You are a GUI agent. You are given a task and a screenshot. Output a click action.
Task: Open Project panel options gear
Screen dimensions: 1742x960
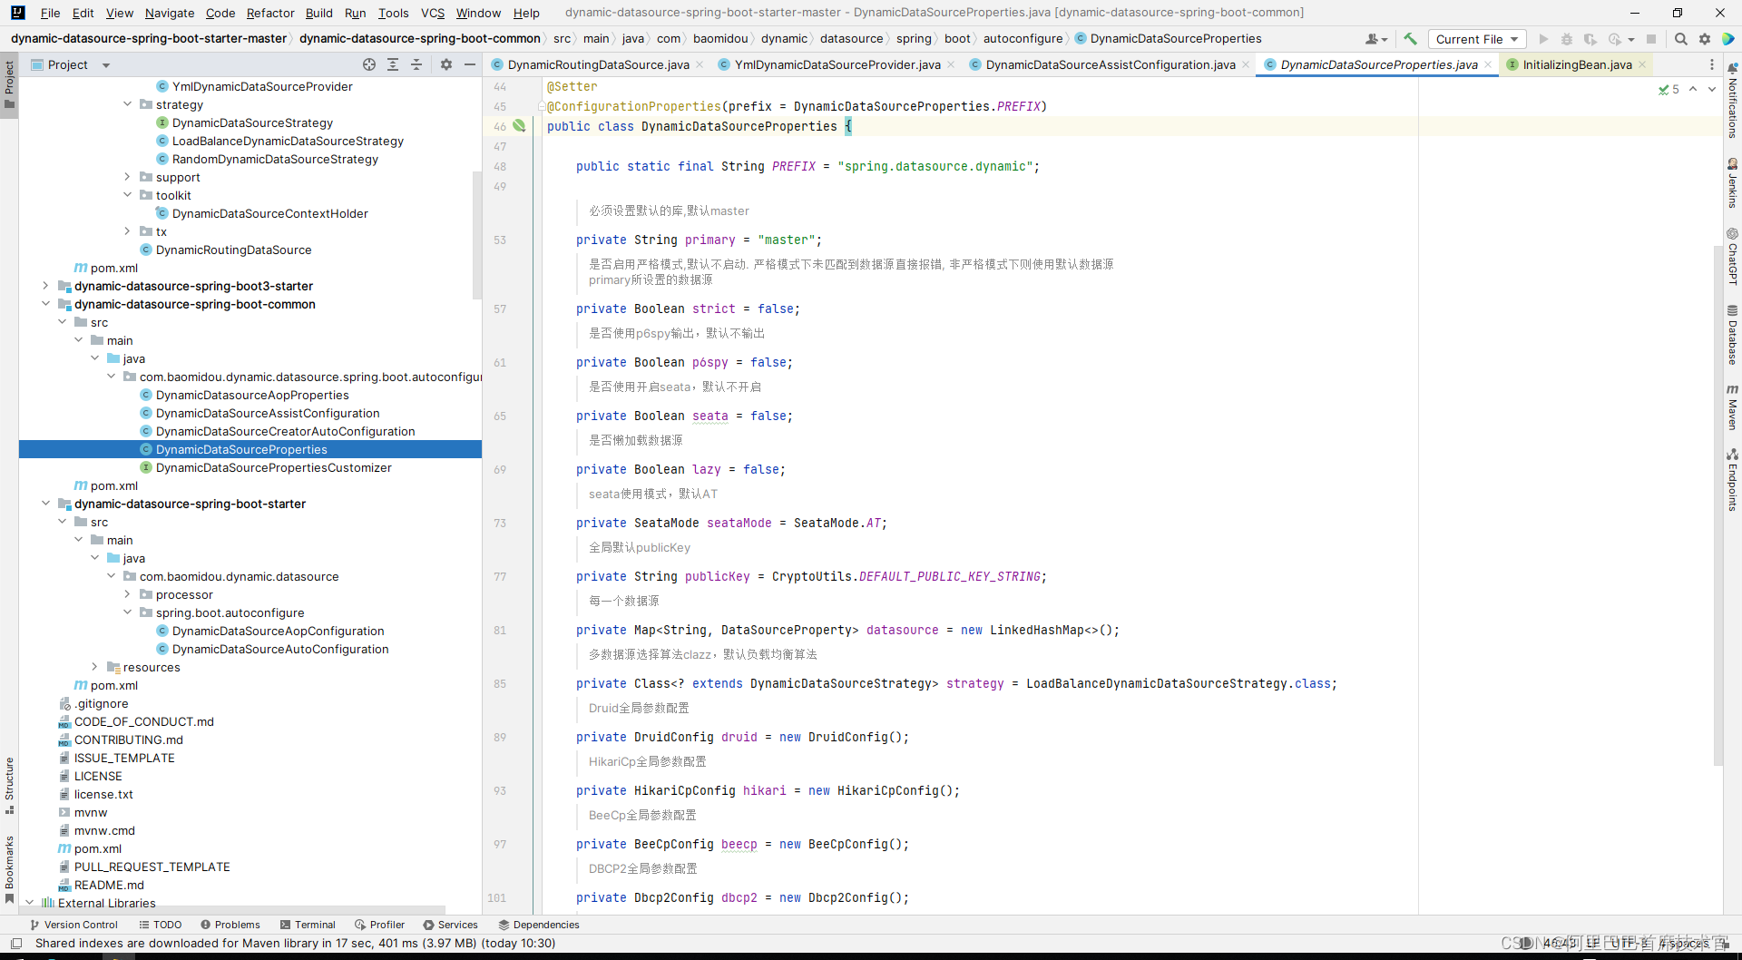tap(446, 64)
